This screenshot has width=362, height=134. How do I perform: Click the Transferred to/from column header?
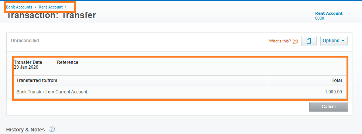[x=37, y=80]
